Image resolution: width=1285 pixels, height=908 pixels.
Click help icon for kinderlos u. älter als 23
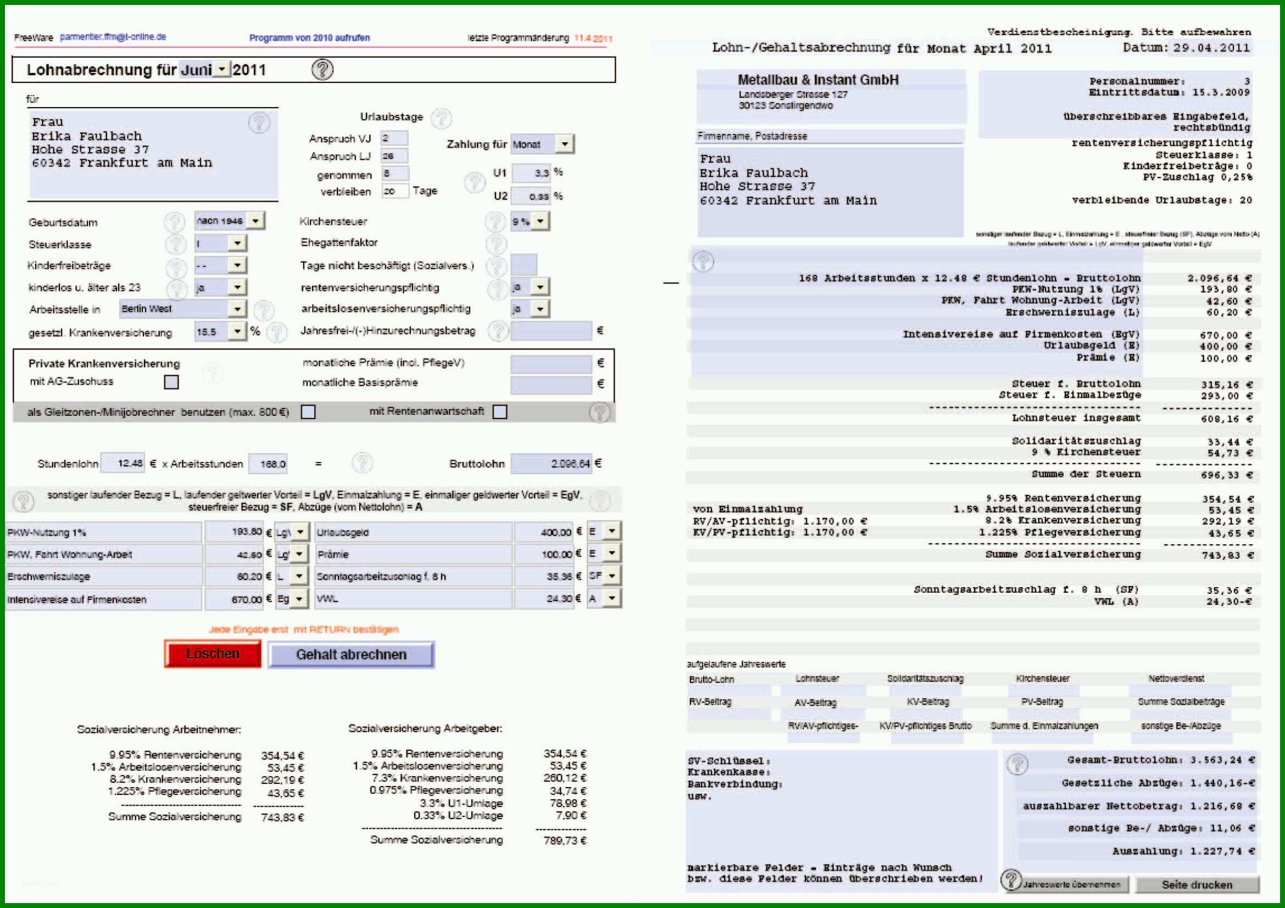click(x=177, y=289)
